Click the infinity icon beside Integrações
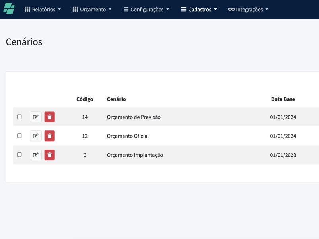The width and height of the screenshot is (319, 239). click(x=231, y=9)
